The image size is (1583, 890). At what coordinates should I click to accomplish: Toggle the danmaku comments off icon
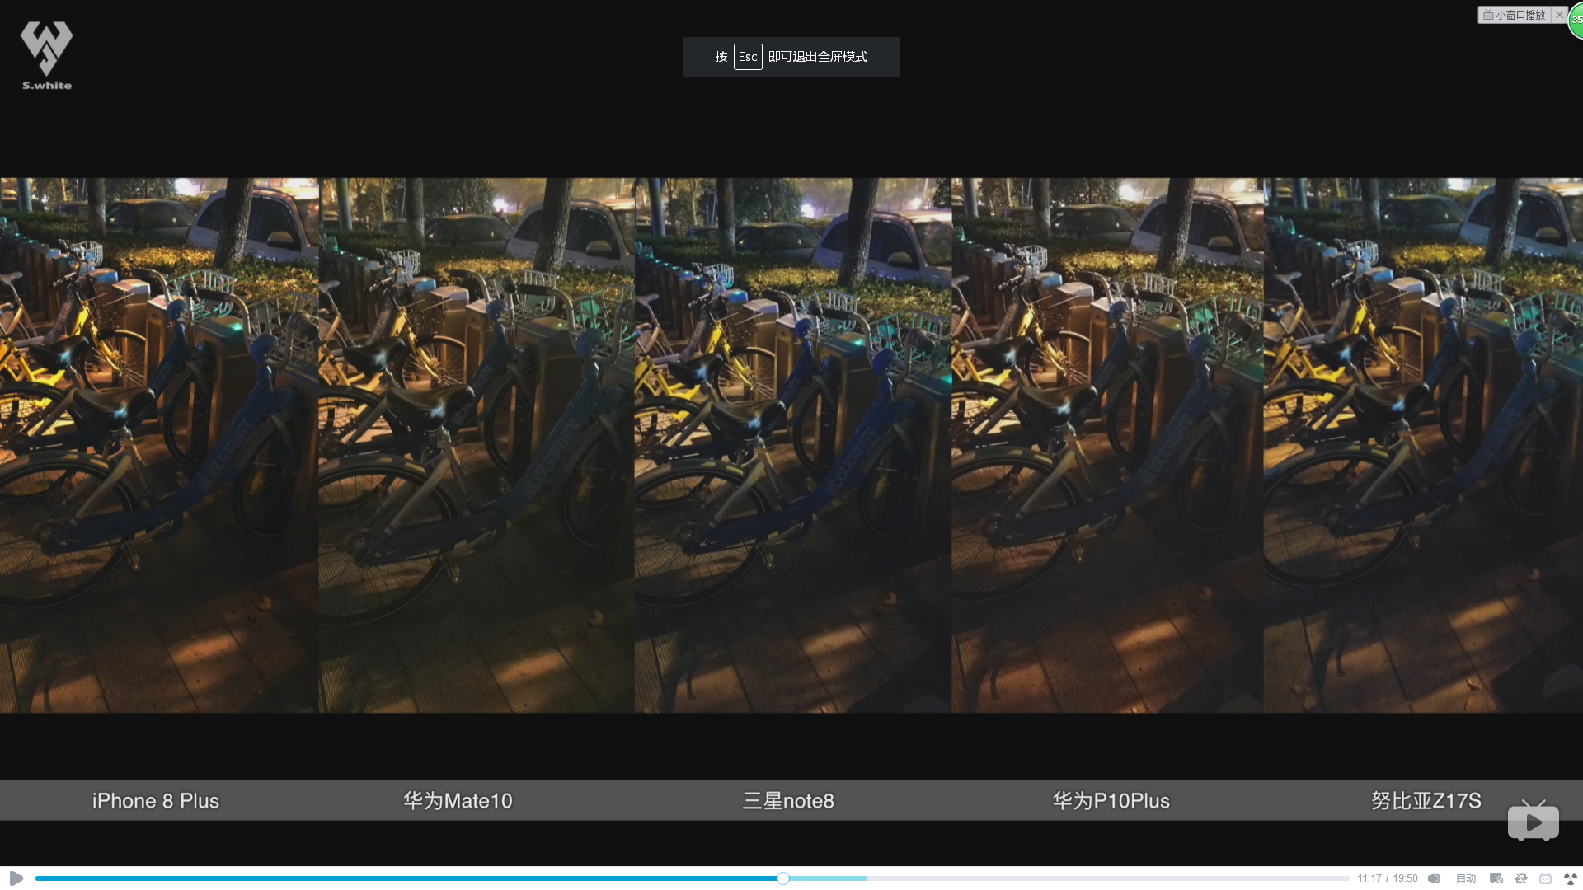click(1496, 878)
